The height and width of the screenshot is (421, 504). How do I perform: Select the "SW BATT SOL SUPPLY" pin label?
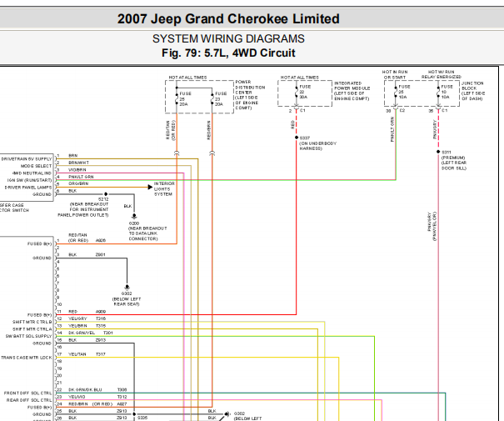(x=28, y=336)
